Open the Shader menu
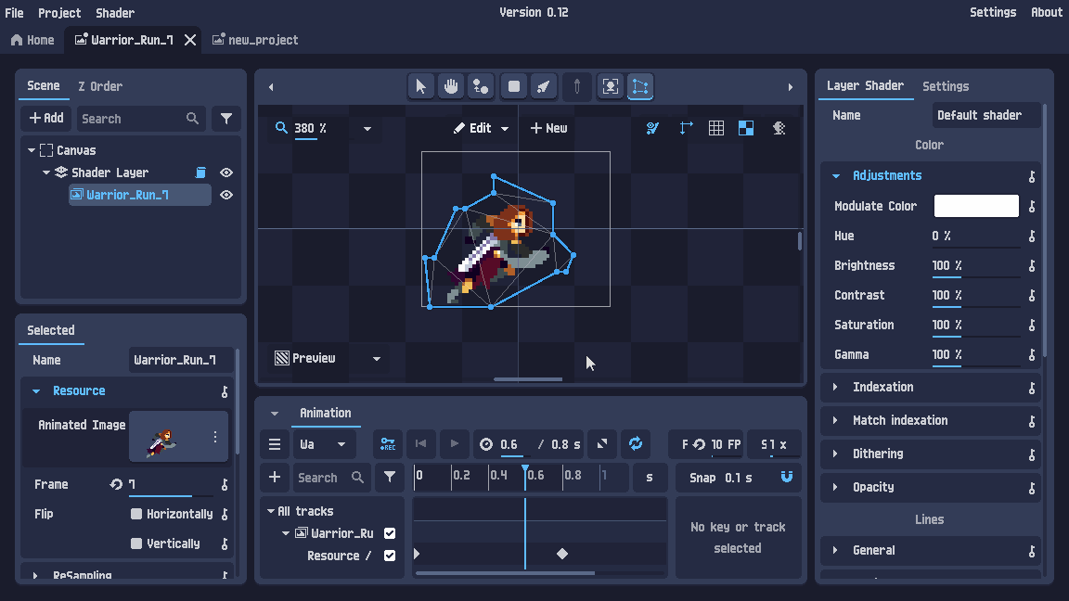Screen dimensions: 1069x601 click(114, 12)
